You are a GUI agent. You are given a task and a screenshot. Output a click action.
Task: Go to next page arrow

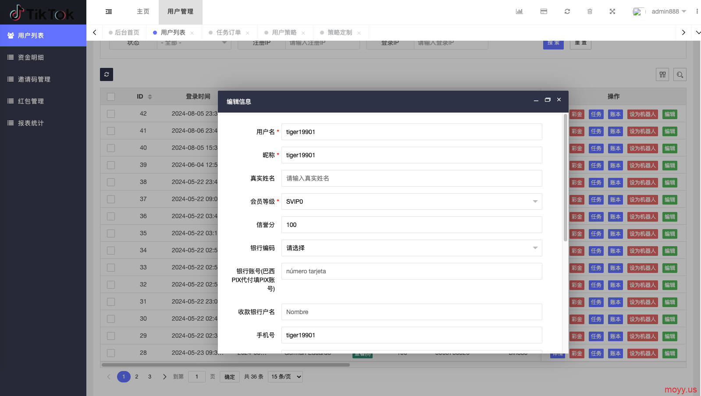(x=165, y=377)
